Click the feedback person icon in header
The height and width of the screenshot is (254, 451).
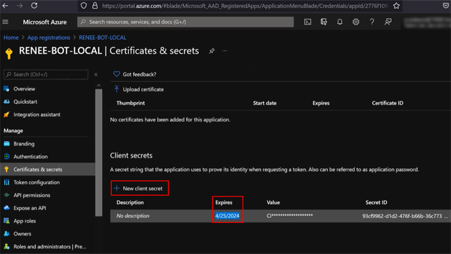(388, 22)
